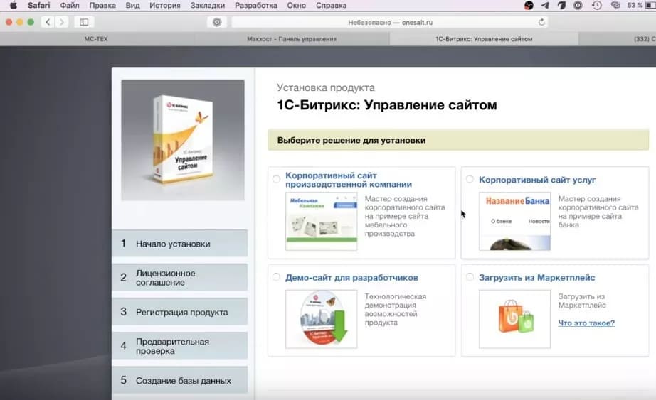This screenshot has width=656, height=400.
Task: Select radio for Корпоративный сайт производственной компании
Action: 276,179
